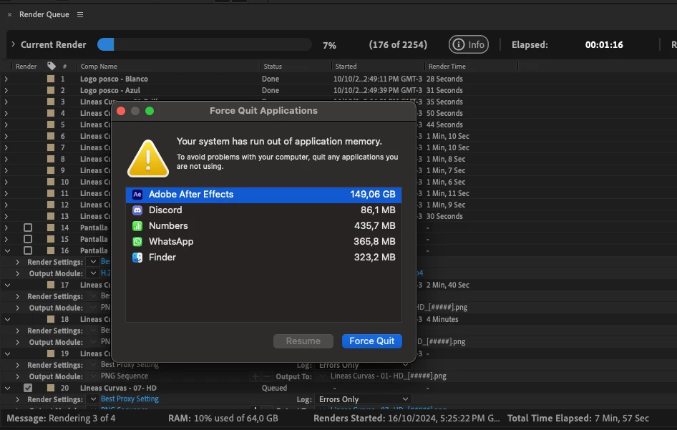Expand render item 1 Logo posco - Blanco
This screenshot has width=677, height=430.
[6, 79]
